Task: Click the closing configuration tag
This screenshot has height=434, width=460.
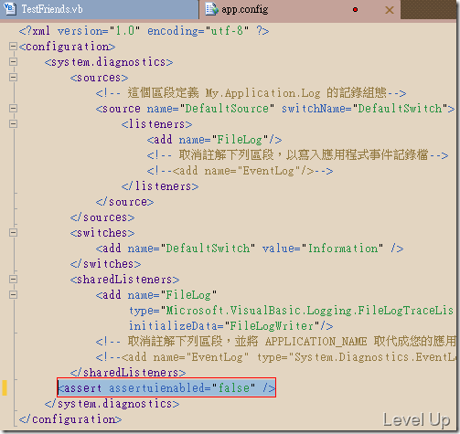Action: point(70,419)
